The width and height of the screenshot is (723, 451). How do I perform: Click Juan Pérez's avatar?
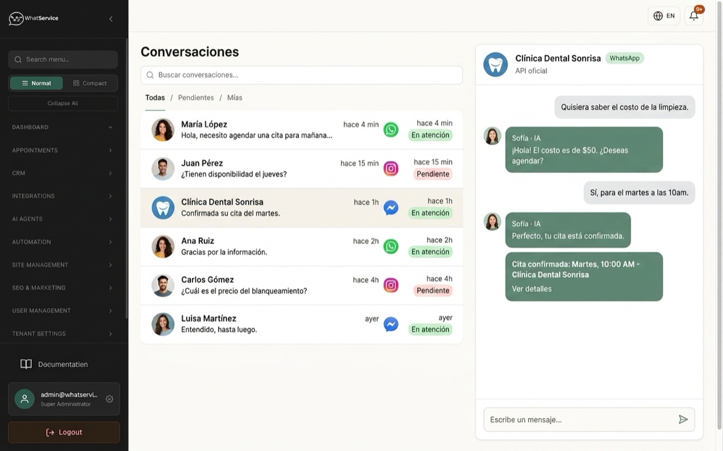tap(163, 168)
